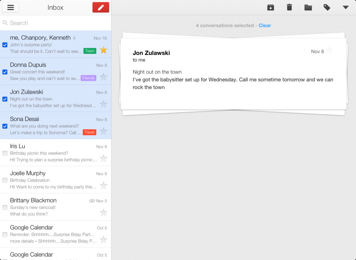Image resolution: width=356 pixels, height=260 pixels.
Task: Open Google Calendar reminder conversation
Action: [56, 234]
